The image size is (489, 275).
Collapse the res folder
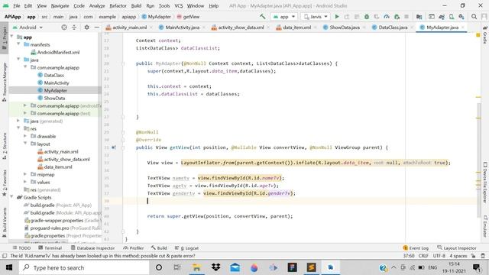tap(18, 128)
